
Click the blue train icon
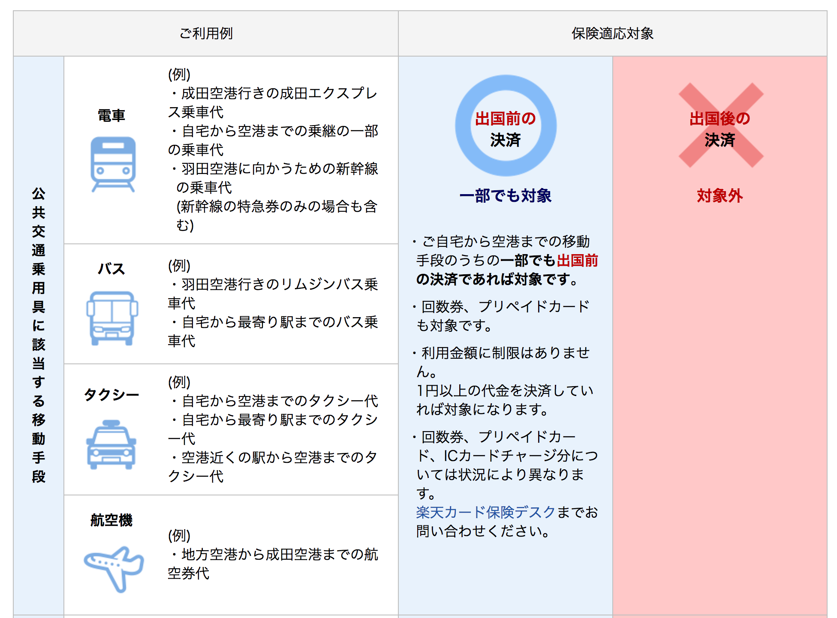pos(113,164)
